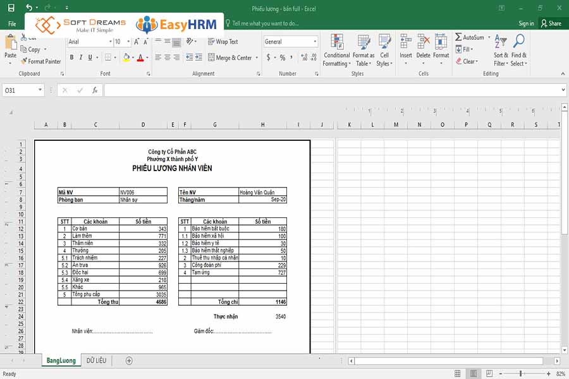The width and height of the screenshot is (569, 379).
Task: Switch to Page Break Preview
Action: pos(489,373)
